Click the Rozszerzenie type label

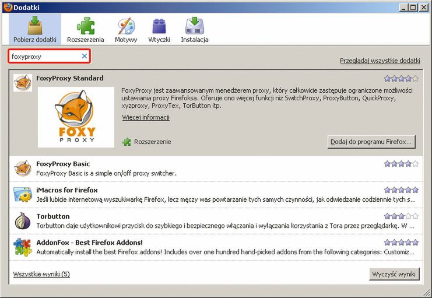[x=152, y=142]
